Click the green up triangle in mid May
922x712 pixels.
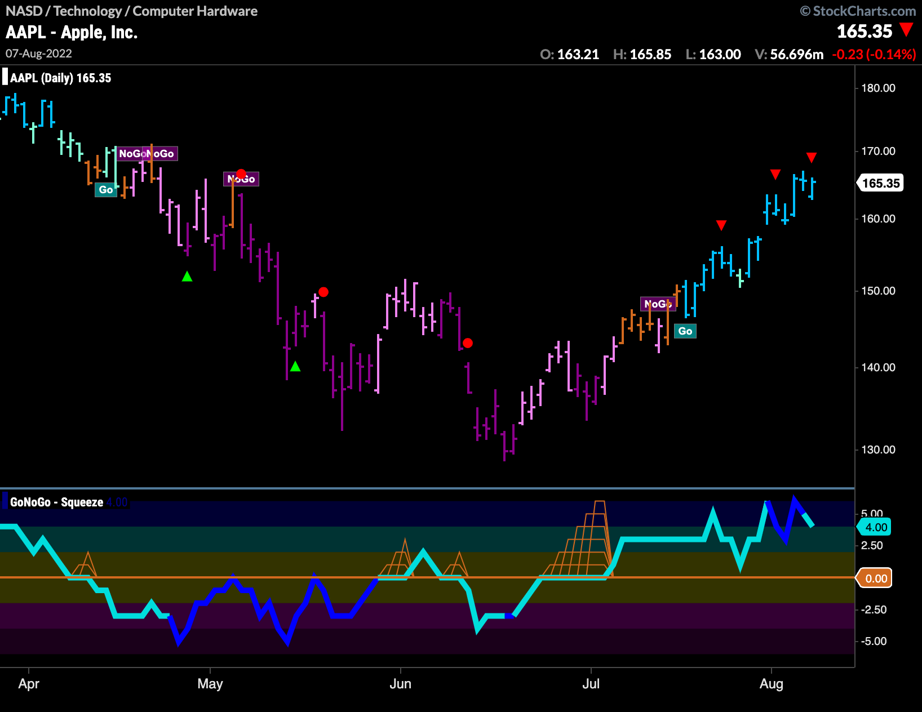pyautogui.click(x=295, y=367)
